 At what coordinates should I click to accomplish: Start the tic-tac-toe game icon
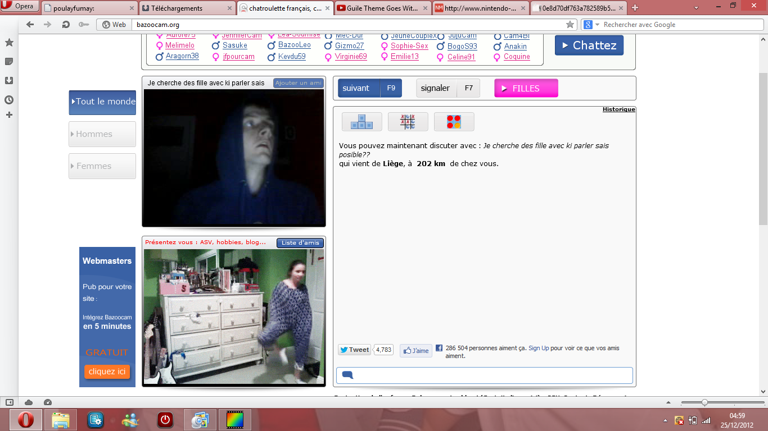tap(408, 122)
